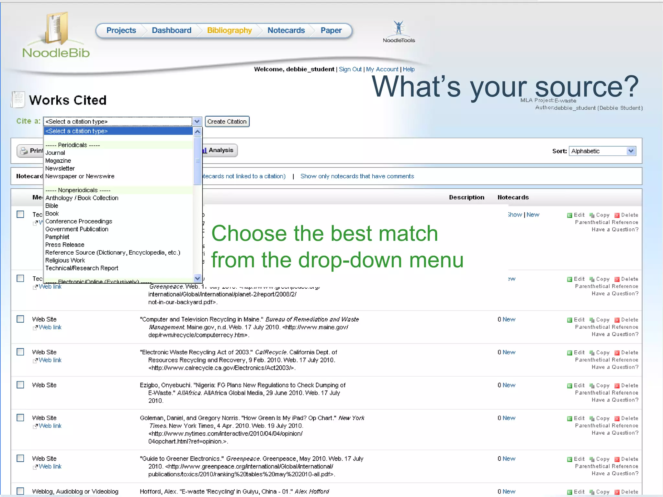Click Edit icon for Maine recycling citation

(x=569, y=320)
